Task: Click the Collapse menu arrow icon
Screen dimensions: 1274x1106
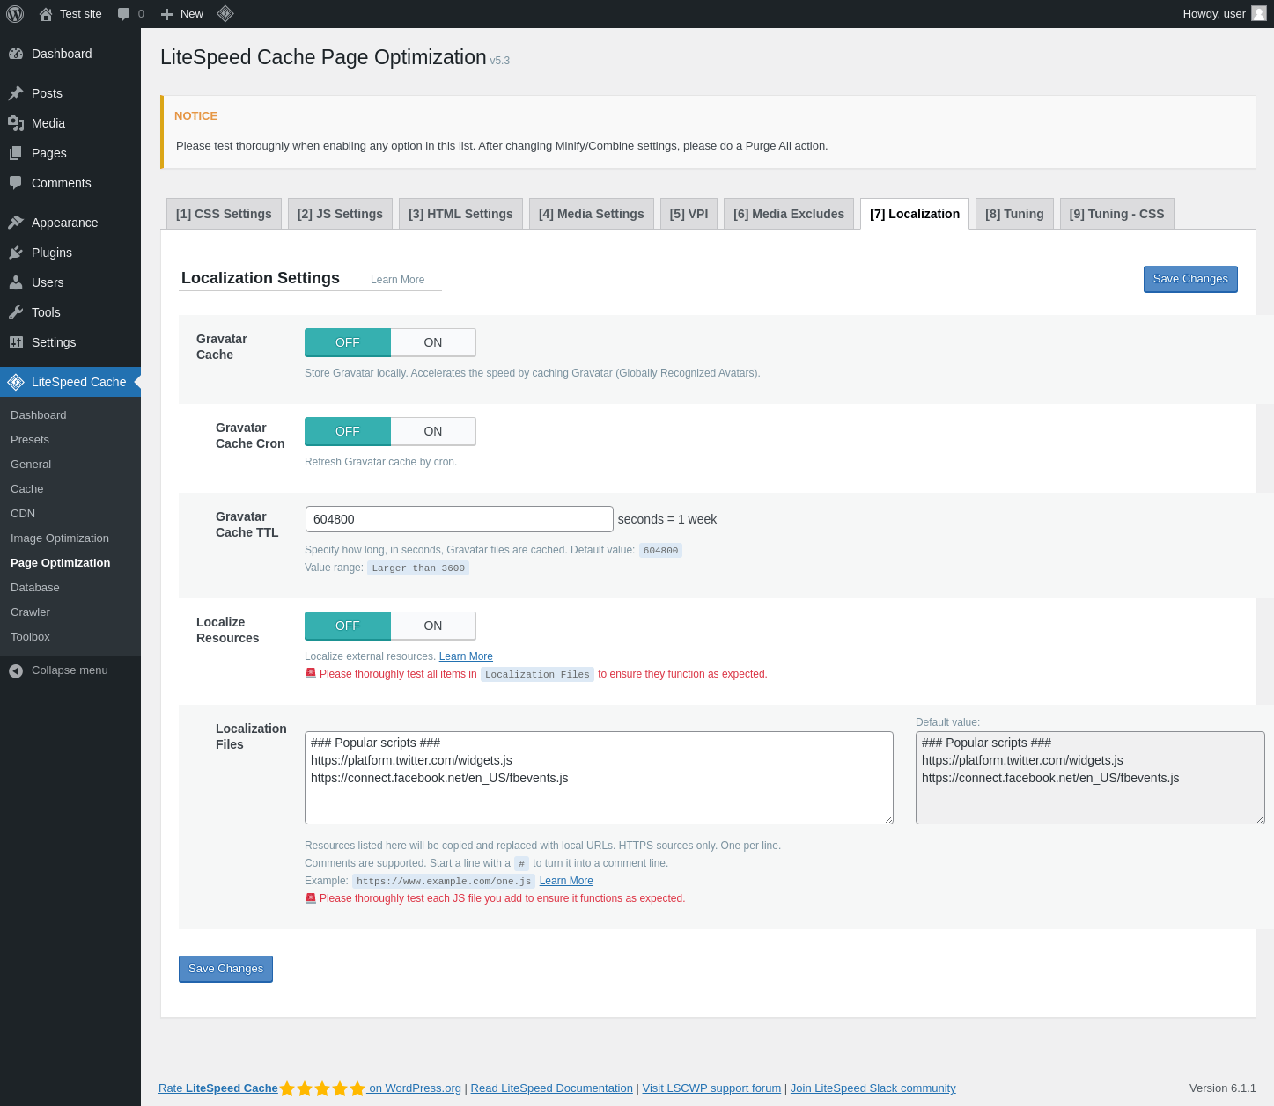Action: [16, 670]
